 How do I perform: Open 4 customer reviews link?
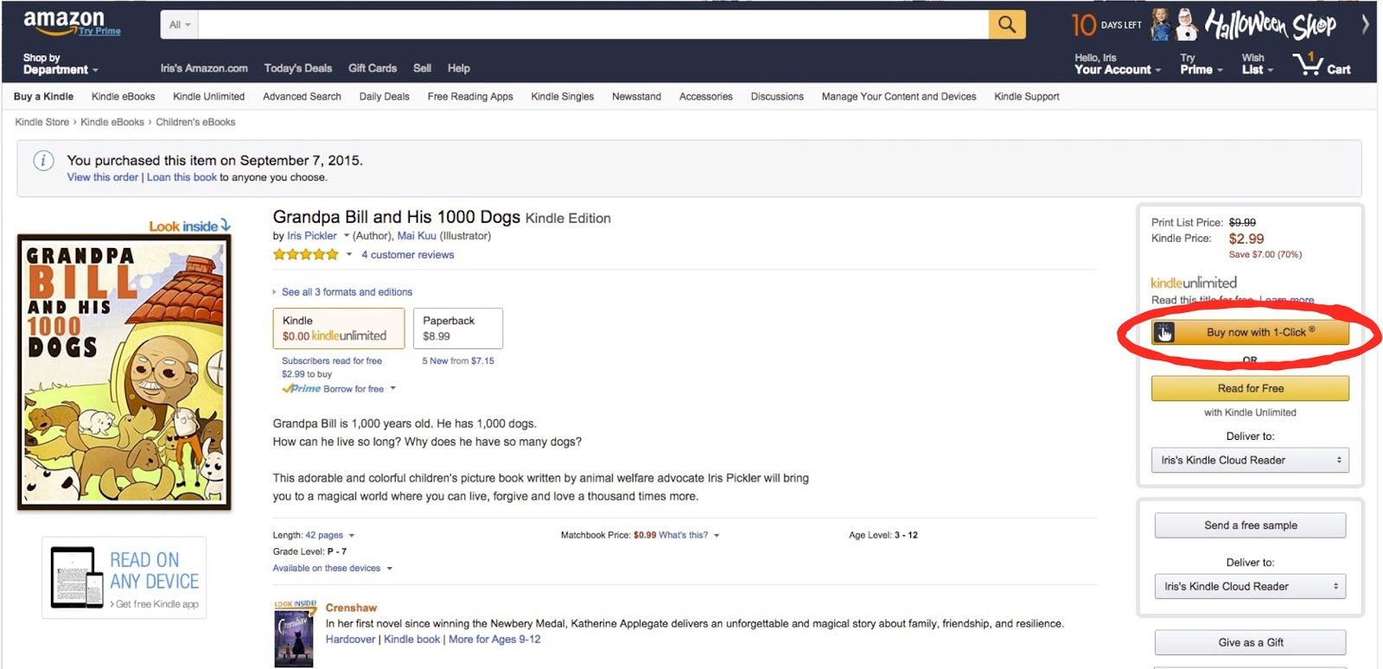407,255
